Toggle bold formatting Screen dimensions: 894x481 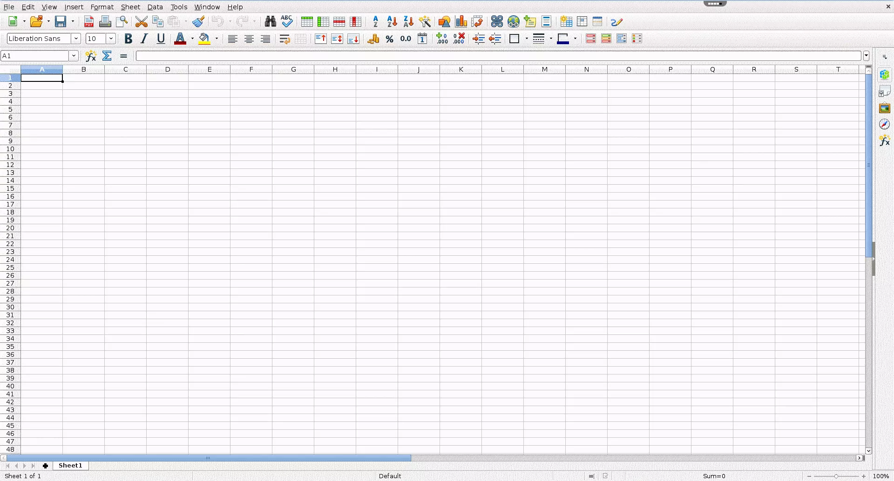(x=129, y=39)
